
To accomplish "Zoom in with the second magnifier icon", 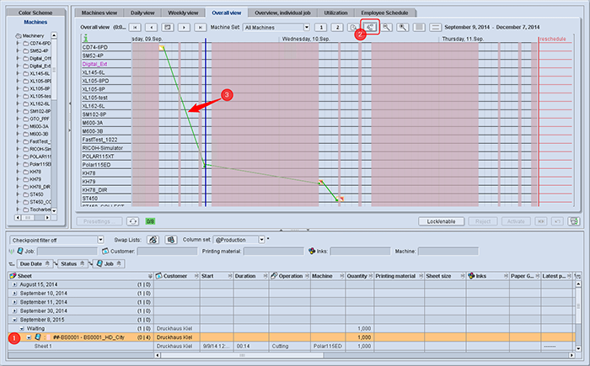I will point(403,27).
